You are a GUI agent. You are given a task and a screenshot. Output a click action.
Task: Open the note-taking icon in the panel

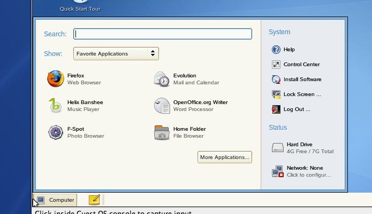click(x=94, y=200)
